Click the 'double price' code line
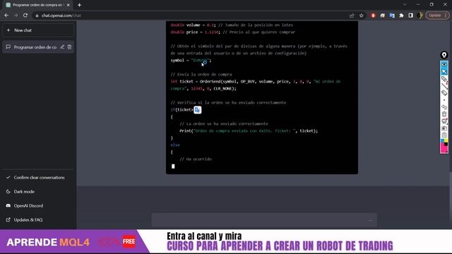Viewport: 452px width, 254px height. coord(232,32)
